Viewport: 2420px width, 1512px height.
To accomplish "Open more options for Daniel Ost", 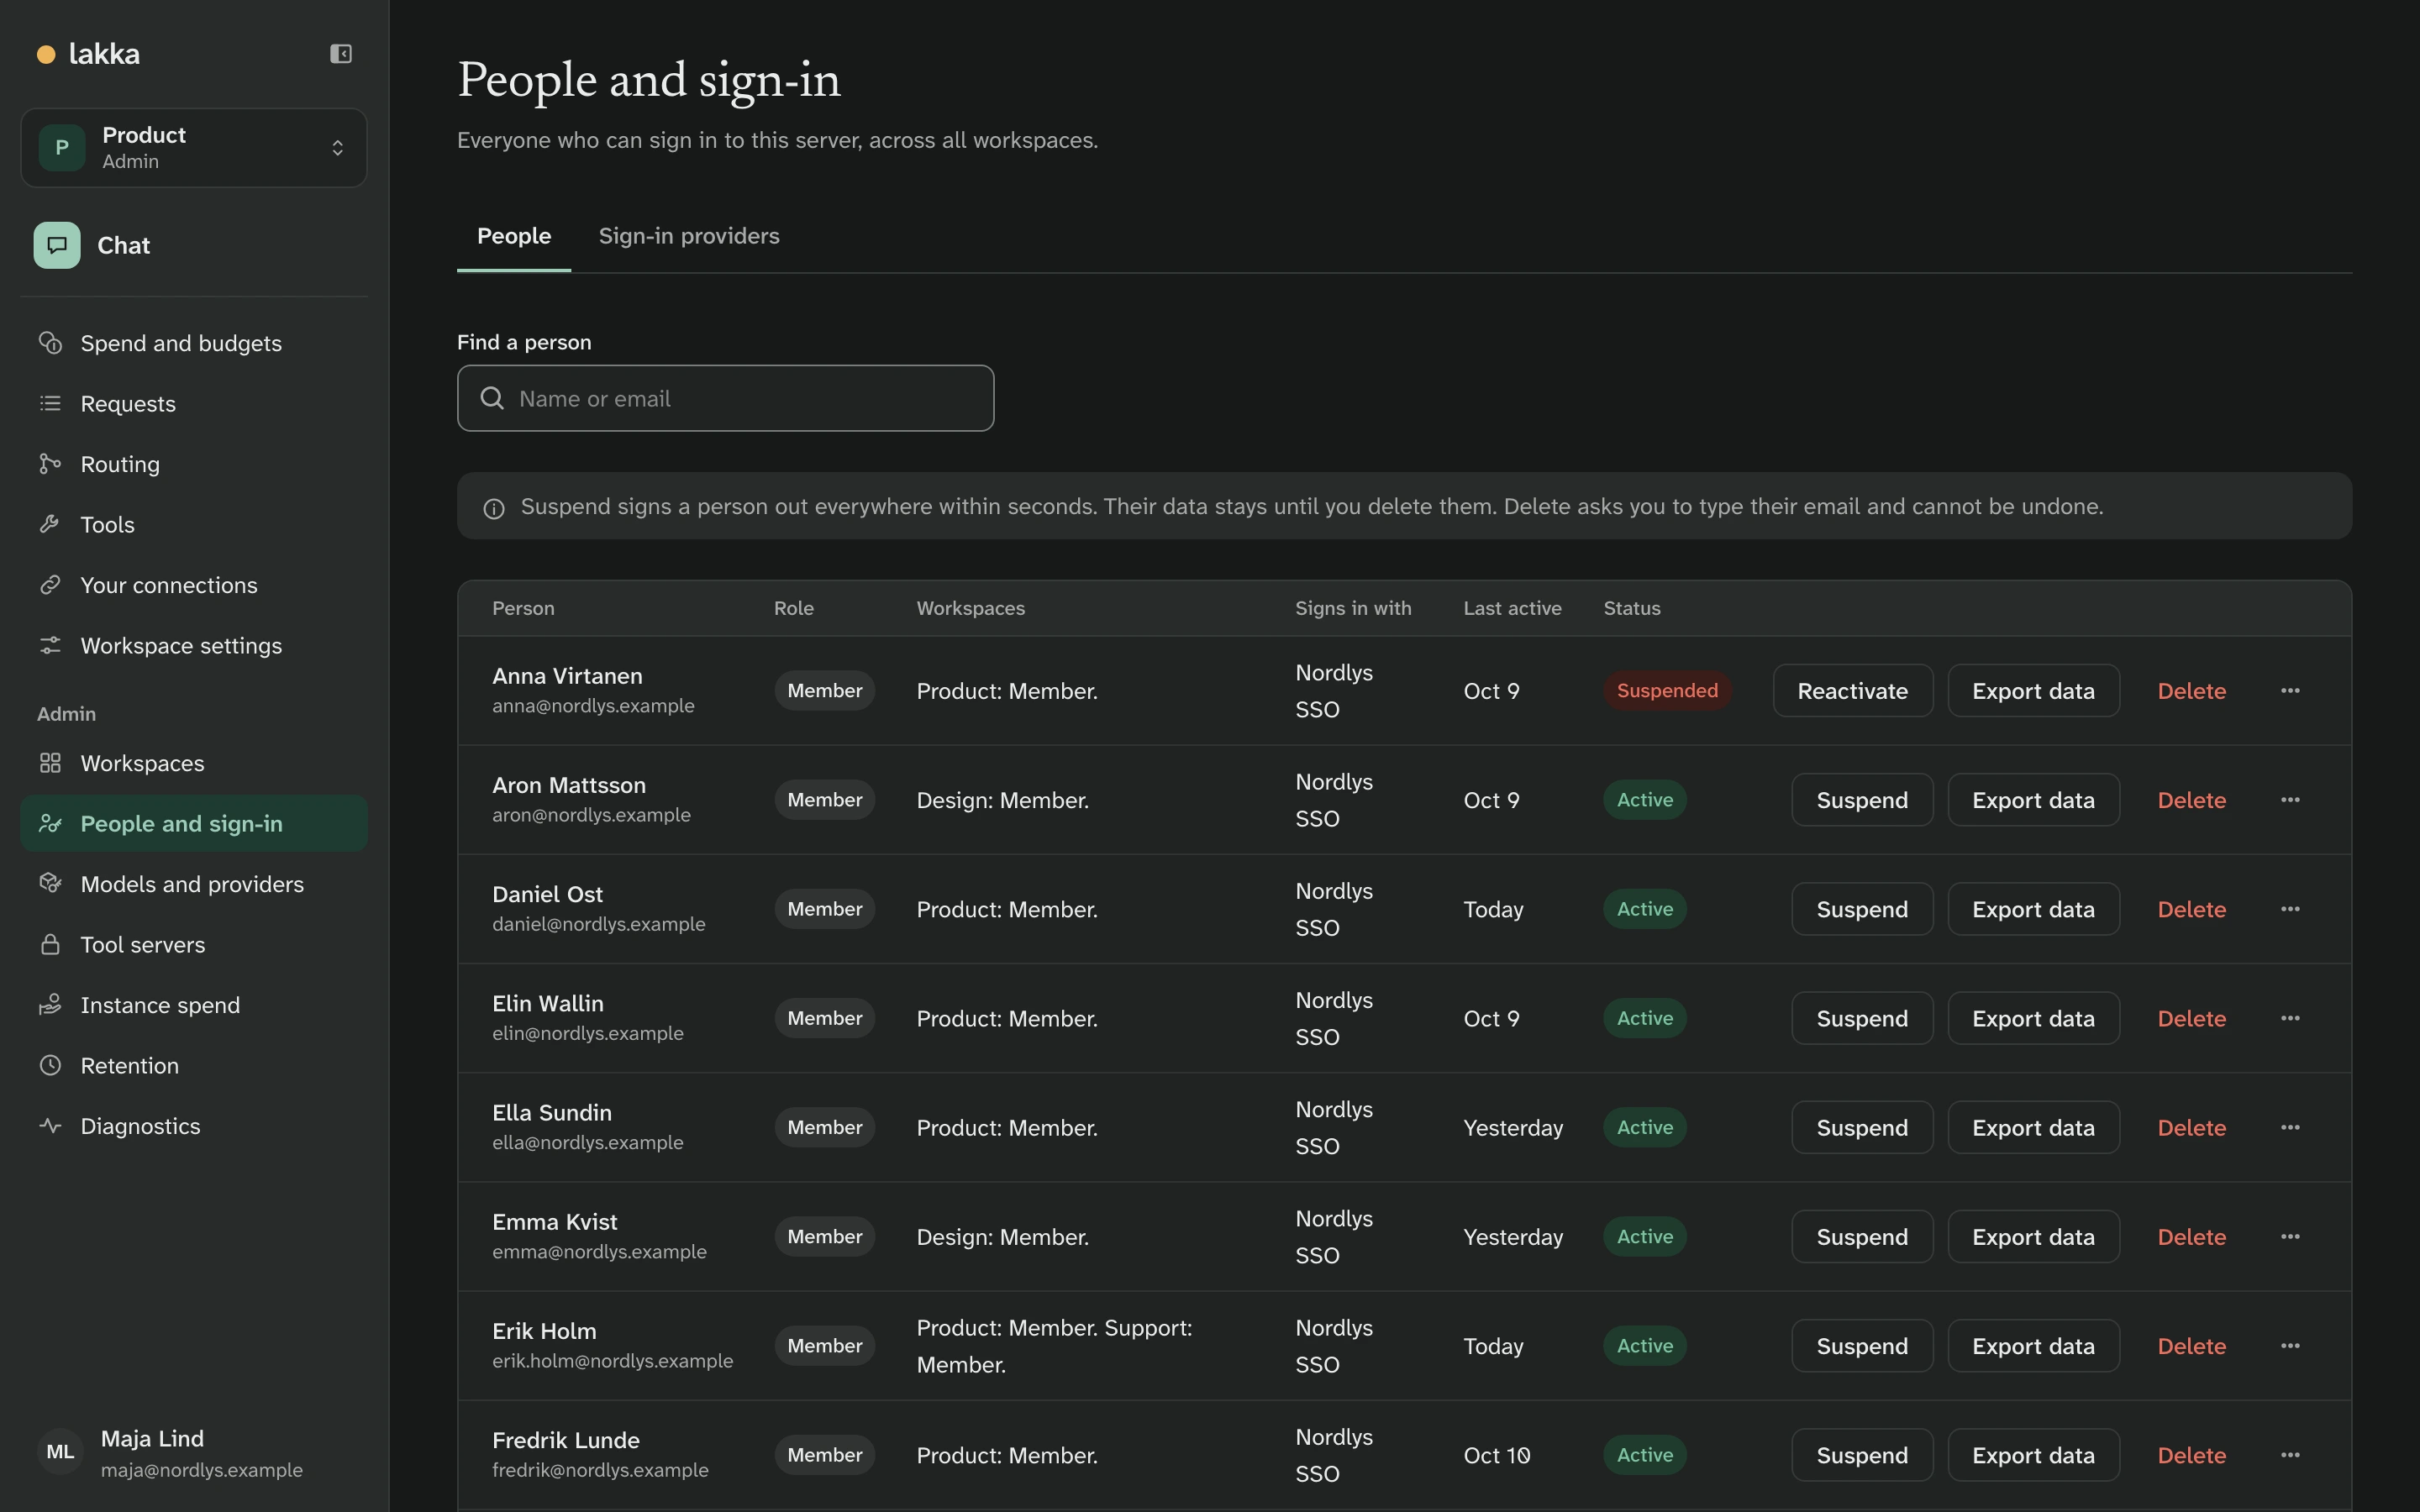I will 2290,909.
